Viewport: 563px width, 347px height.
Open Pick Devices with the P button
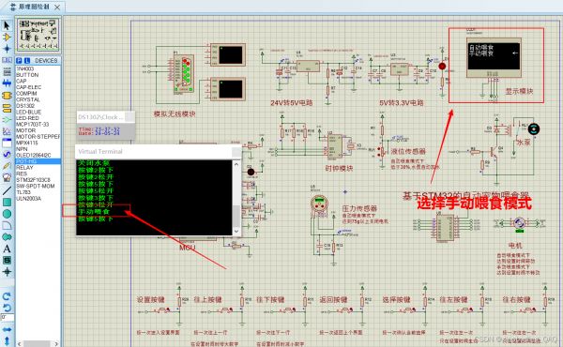pos(19,61)
